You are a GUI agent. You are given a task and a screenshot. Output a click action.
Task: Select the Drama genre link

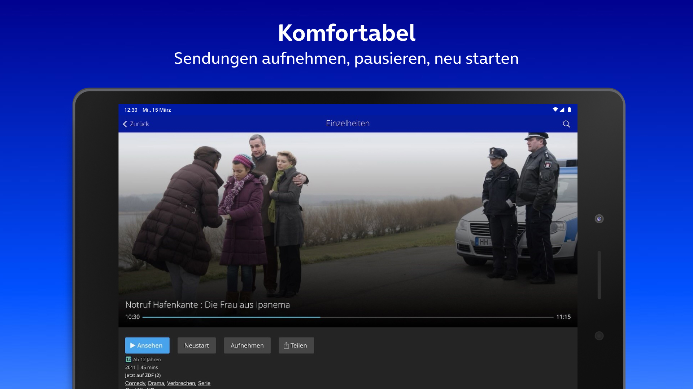tap(156, 383)
